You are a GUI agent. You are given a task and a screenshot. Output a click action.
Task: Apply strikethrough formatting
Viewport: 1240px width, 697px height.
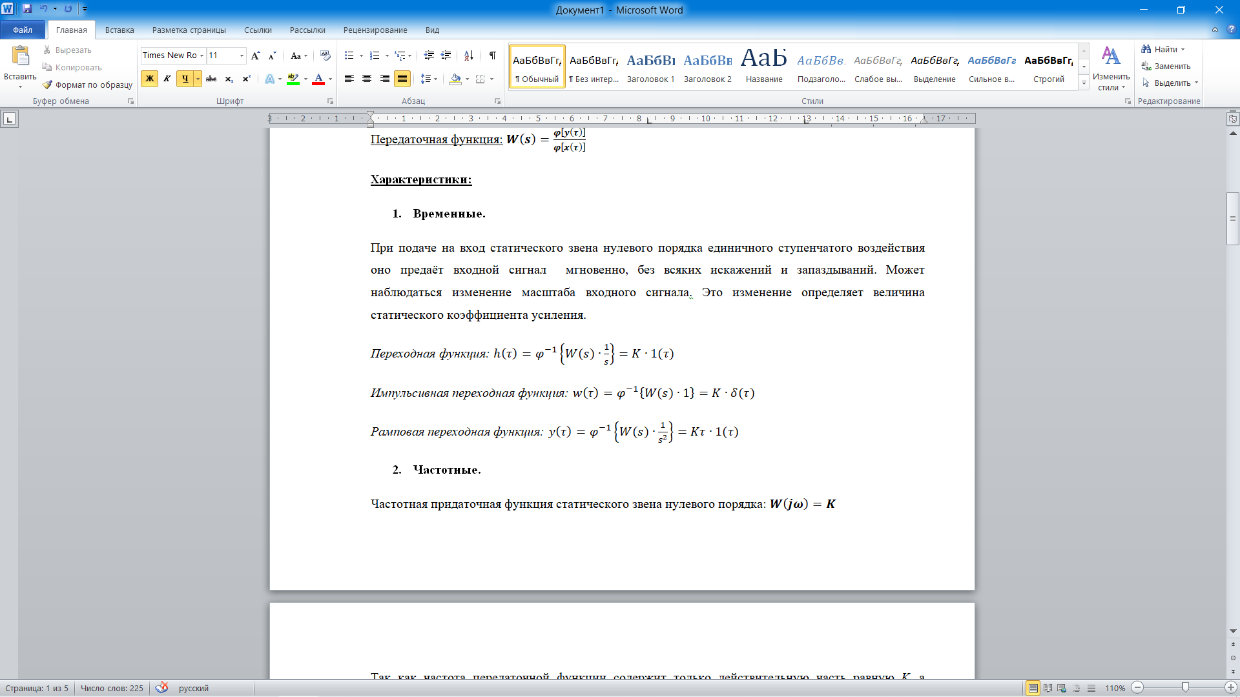211,79
